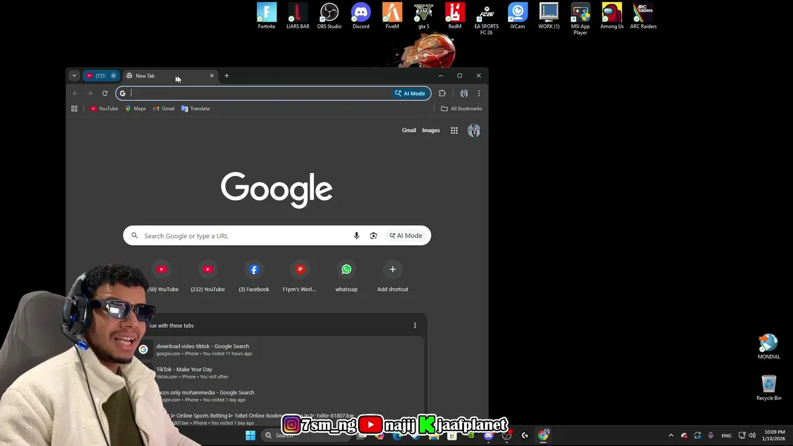Open the Maps bookmark
The image size is (793, 446).
136,108
